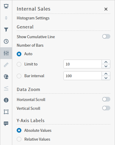Click the dashed selection box icon
Screen dimensions: 115x145
coord(6,112)
